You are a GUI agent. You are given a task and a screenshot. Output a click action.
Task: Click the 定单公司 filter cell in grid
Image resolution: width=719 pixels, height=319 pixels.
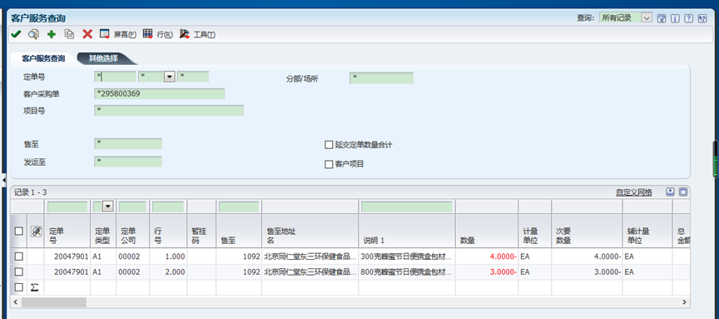click(x=132, y=207)
